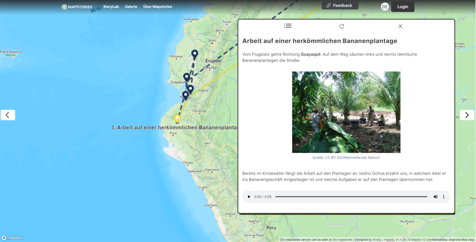Screen dimensions: 476x242
Task: Go to the Galerie page
Action: [131, 7]
